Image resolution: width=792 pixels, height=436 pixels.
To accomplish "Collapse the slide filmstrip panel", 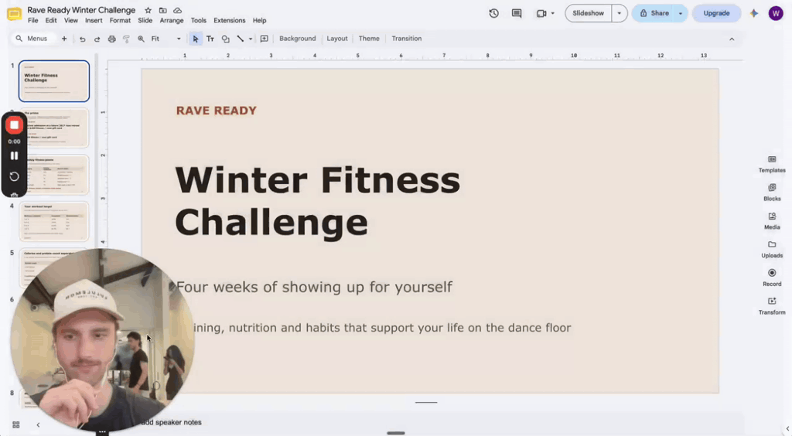I will pos(38,425).
